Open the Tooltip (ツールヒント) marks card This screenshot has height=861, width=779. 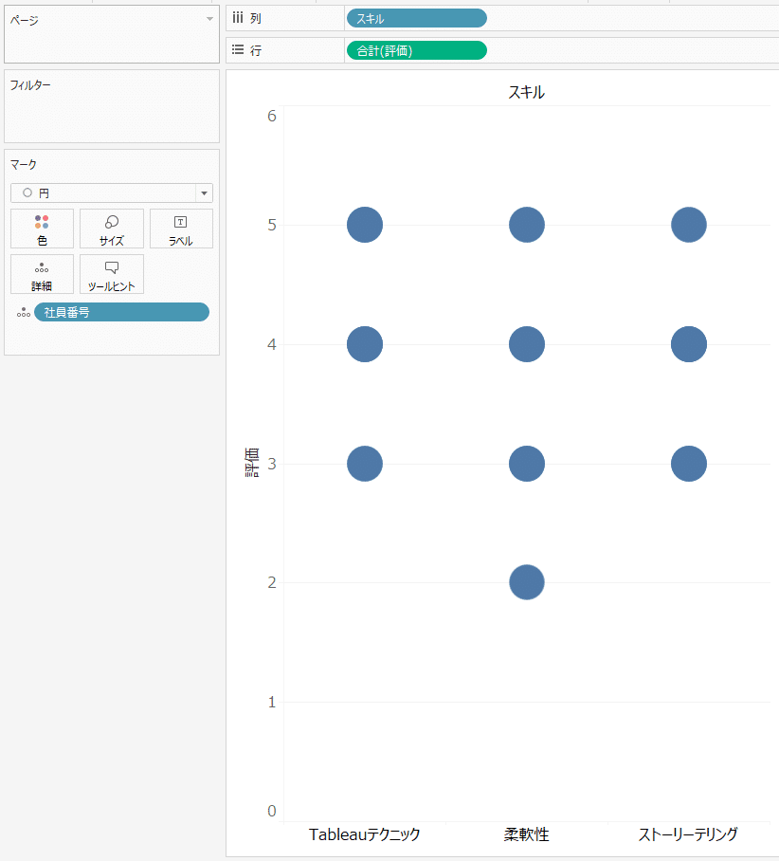pyautogui.click(x=112, y=275)
